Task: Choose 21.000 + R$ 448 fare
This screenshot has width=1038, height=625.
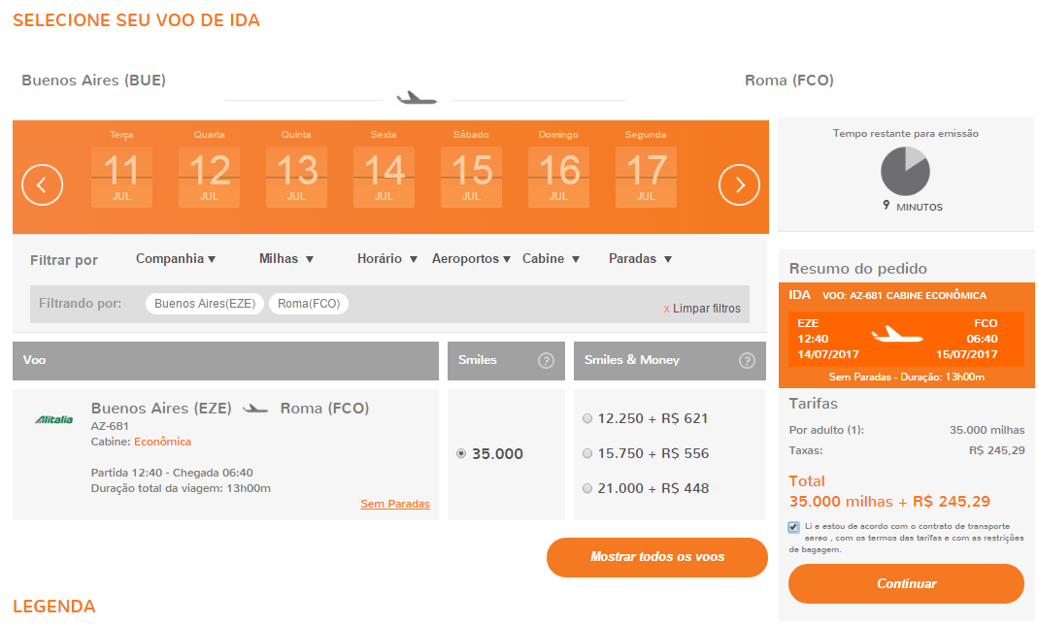Action: [587, 489]
